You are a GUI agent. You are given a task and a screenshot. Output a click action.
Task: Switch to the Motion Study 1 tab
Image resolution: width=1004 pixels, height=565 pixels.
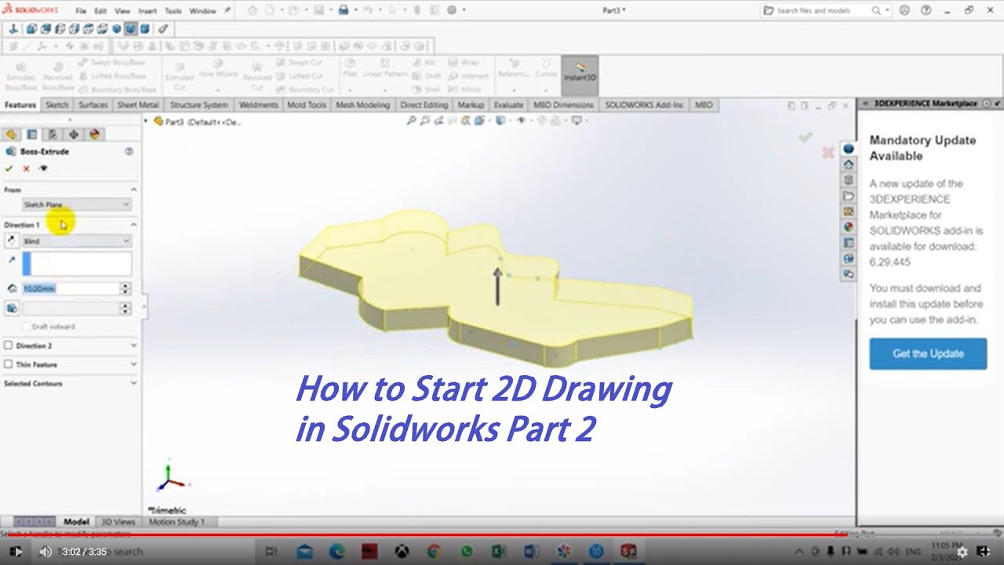pyautogui.click(x=176, y=521)
